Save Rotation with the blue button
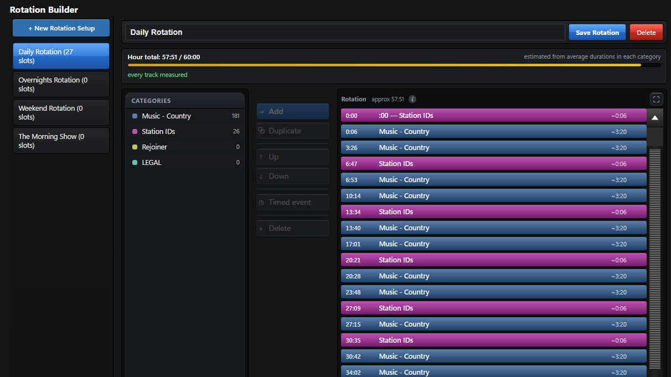The height and width of the screenshot is (377, 671). 597,33
